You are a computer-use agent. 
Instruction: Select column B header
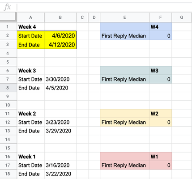coord(60,17)
